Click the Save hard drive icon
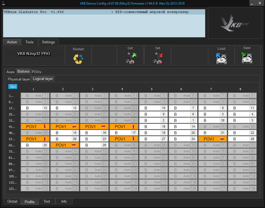The image size is (265, 208). pyautogui.click(x=247, y=58)
